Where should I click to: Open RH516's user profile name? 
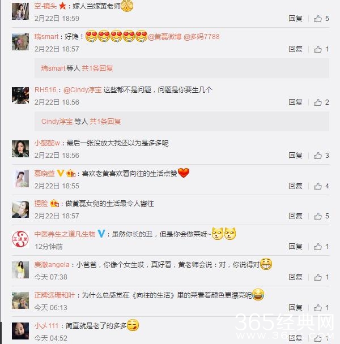pyautogui.click(x=45, y=90)
